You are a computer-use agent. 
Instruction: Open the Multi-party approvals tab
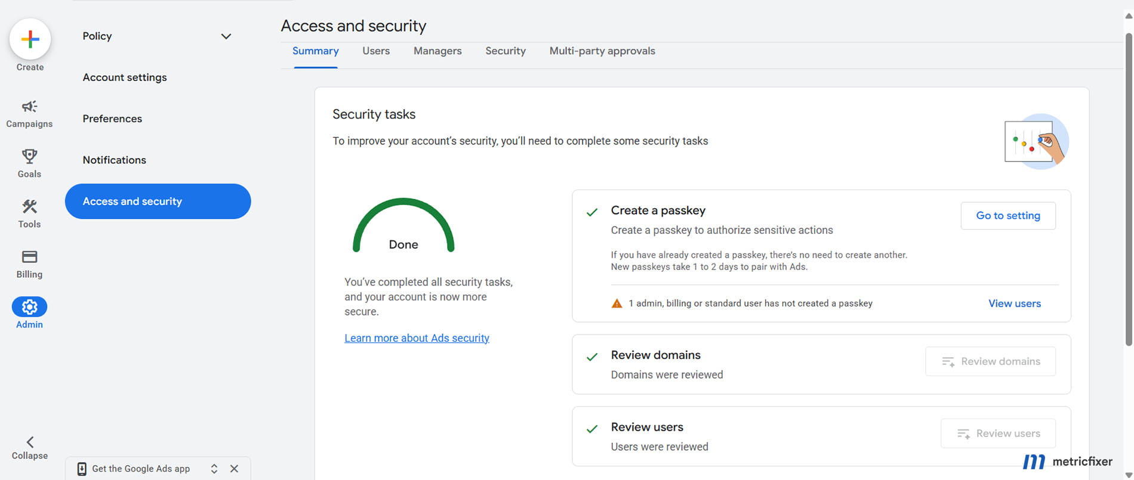coord(602,51)
